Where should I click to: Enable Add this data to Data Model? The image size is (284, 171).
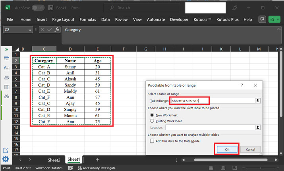tap(152, 141)
